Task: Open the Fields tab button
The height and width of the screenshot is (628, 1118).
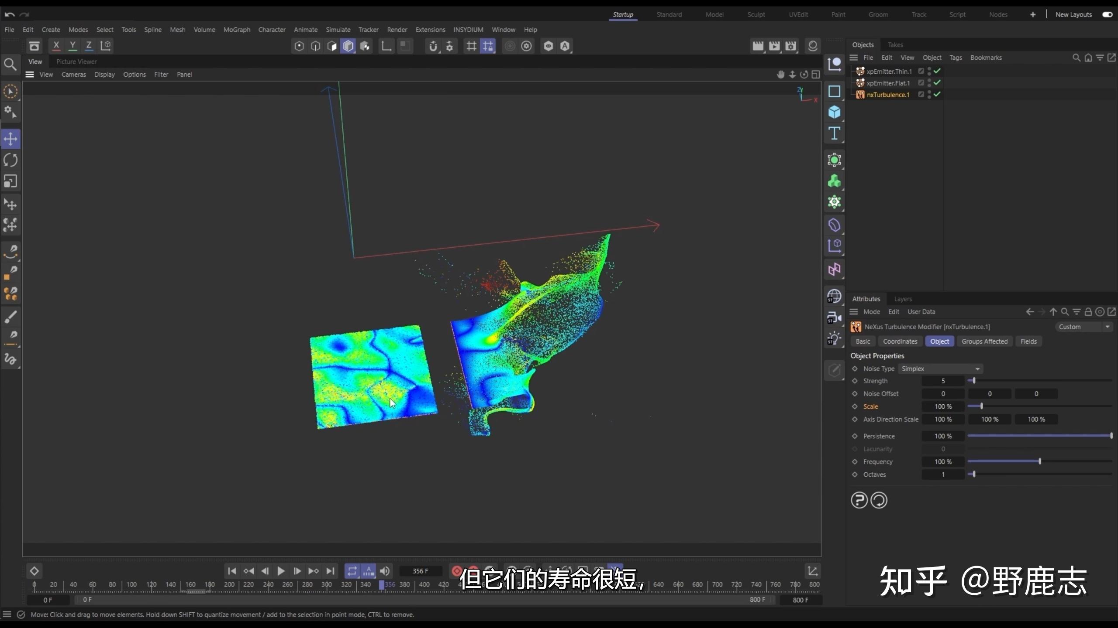Action: click(x=1028, y=341)
